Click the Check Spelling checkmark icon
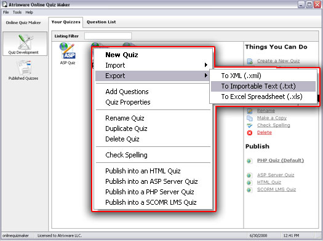This screenshot has width=323, height=241. tap(250, 125)
